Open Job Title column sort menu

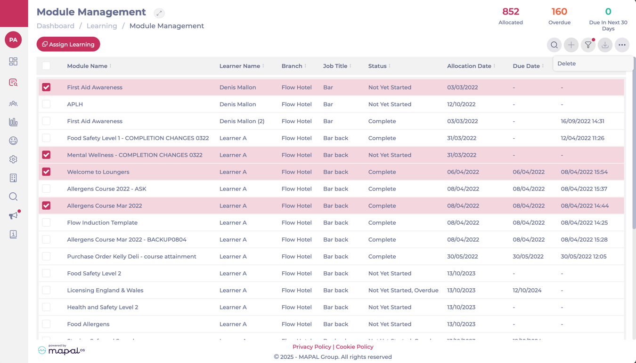point(350,66)
